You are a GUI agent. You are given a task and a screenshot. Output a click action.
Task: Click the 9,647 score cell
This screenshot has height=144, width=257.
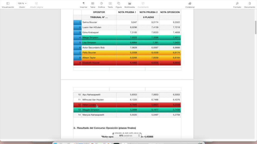coord(127,22)
